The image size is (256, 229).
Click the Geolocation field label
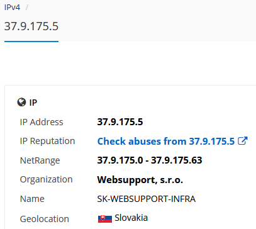point(45,219)
